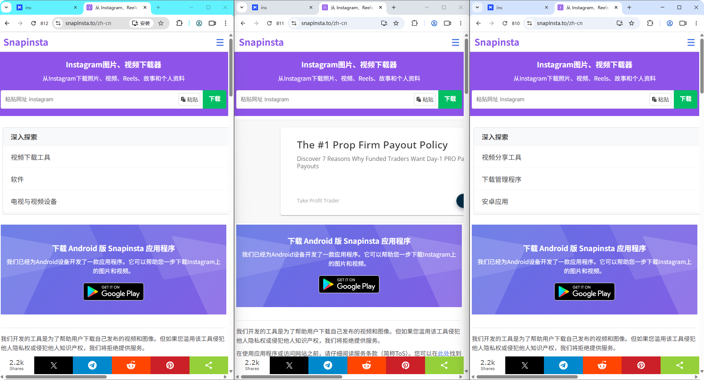Focus the Instagram URL field in left window
Screen dimensions: 704x380
[90, 99]
